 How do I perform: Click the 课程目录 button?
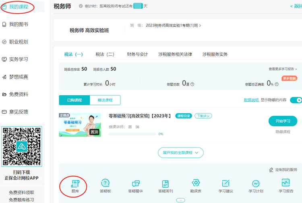click(x=184, y=116)
